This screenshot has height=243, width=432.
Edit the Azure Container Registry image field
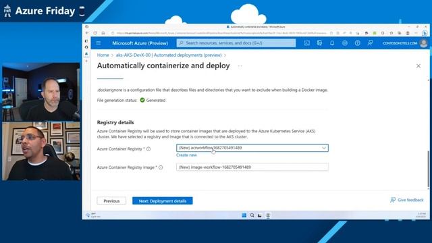[252, 167]
